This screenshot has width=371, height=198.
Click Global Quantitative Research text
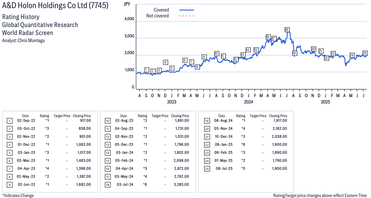click(x=40, y=25)
